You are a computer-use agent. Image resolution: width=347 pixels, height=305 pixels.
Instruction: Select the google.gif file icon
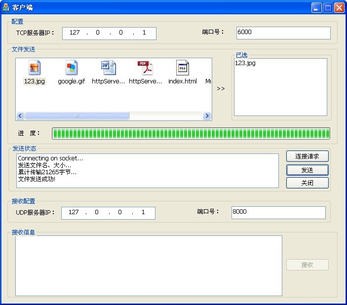point(72,68)
